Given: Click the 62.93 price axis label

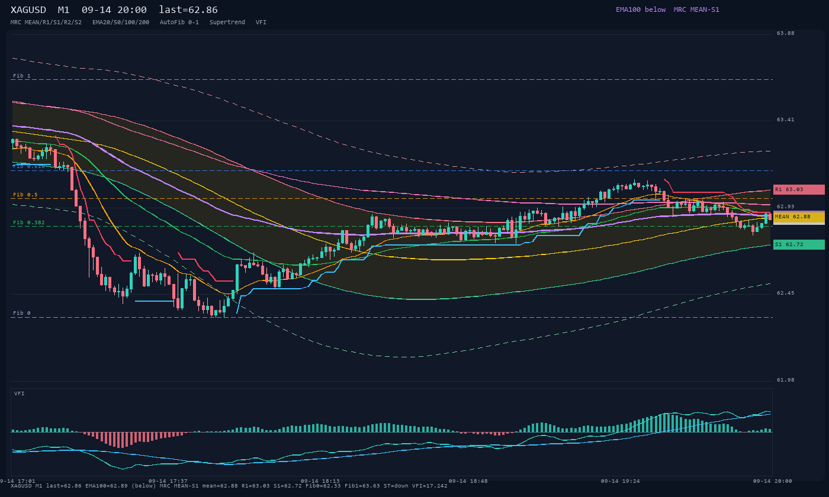Looking at the screenshot, I should [x=786, y=206].
